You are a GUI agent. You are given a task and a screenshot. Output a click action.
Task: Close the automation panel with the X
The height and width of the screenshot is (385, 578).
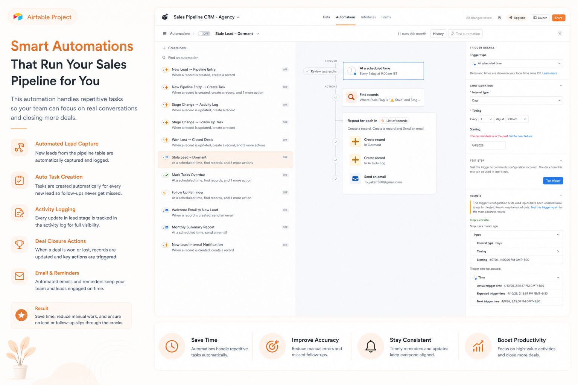tap(560, 33)
